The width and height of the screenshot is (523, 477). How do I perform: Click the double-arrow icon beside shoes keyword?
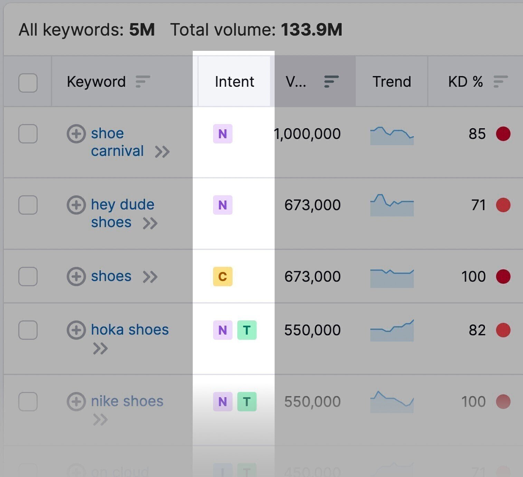click(x=151, y=277)
